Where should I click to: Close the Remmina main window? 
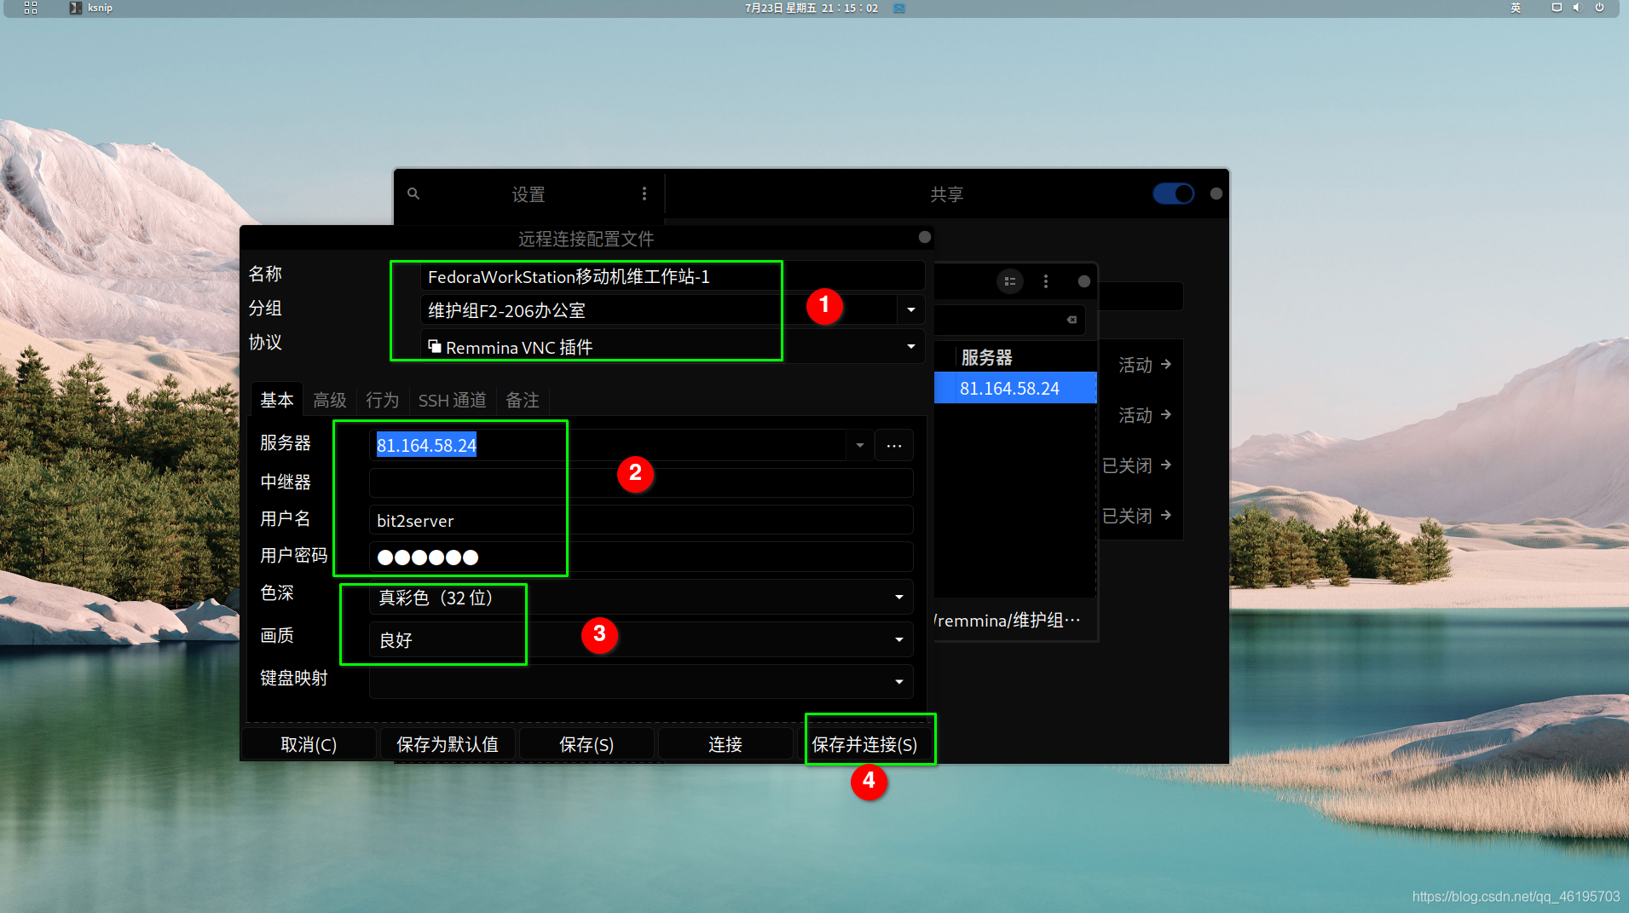[x=1084, y=281]
